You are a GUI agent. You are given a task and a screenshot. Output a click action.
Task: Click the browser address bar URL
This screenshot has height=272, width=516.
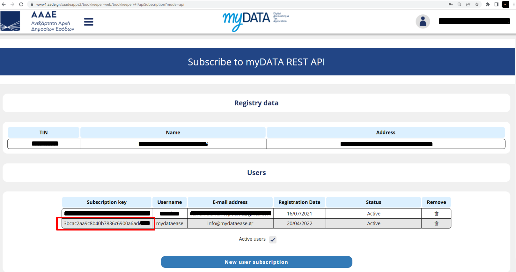pyautogui.click(x=110, y=4)
